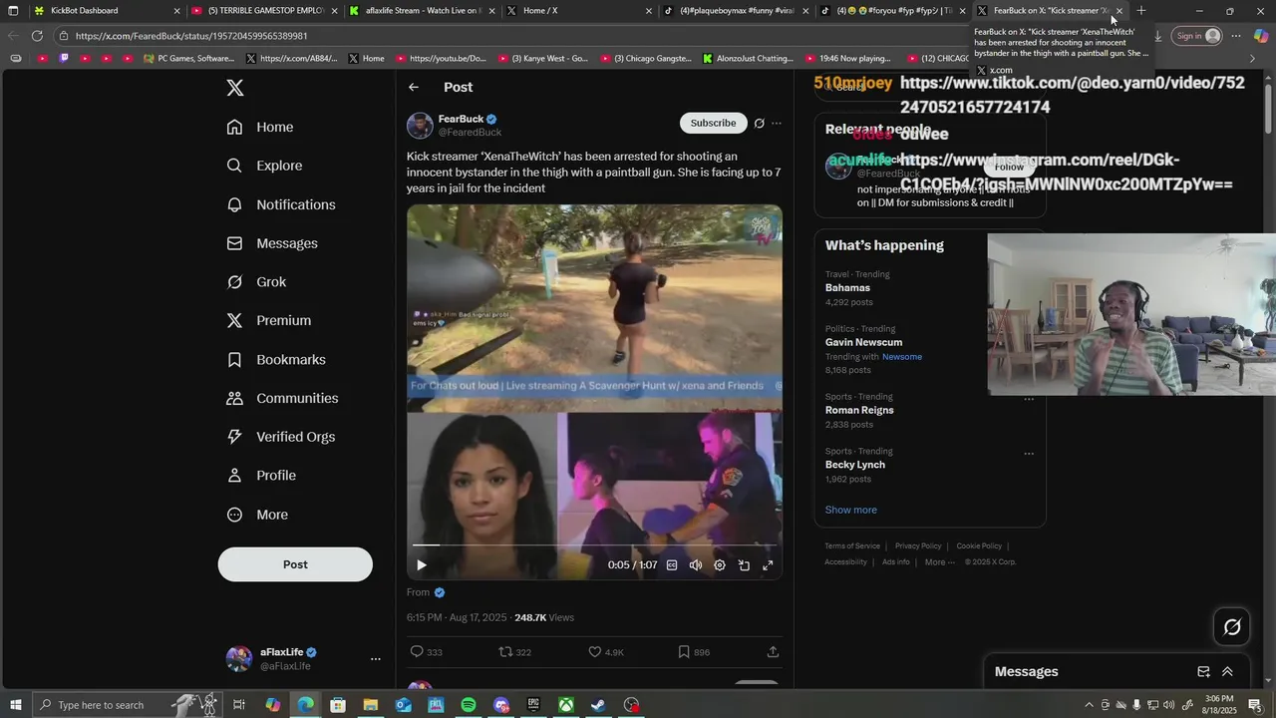Toggle video captions
The image size is (1276, 718).
(672, 565)
